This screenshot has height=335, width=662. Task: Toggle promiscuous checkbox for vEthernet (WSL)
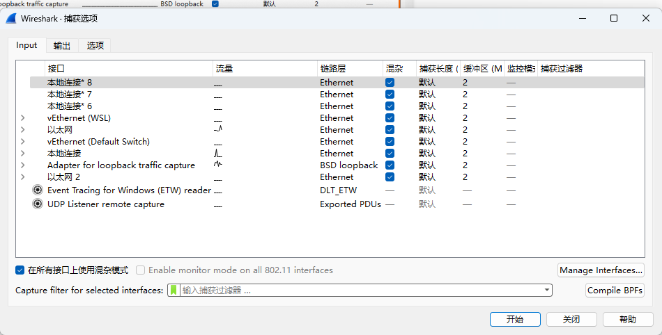point(390,118)
